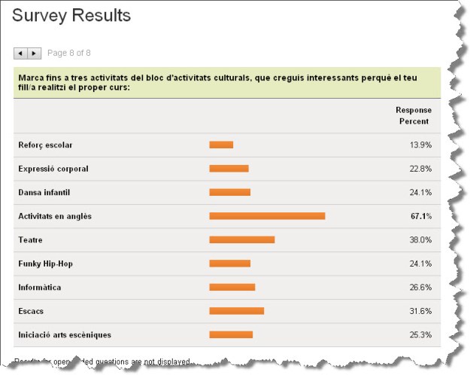Click the Escacs response bar
470x375 pixels.
[x=236, y=311]
